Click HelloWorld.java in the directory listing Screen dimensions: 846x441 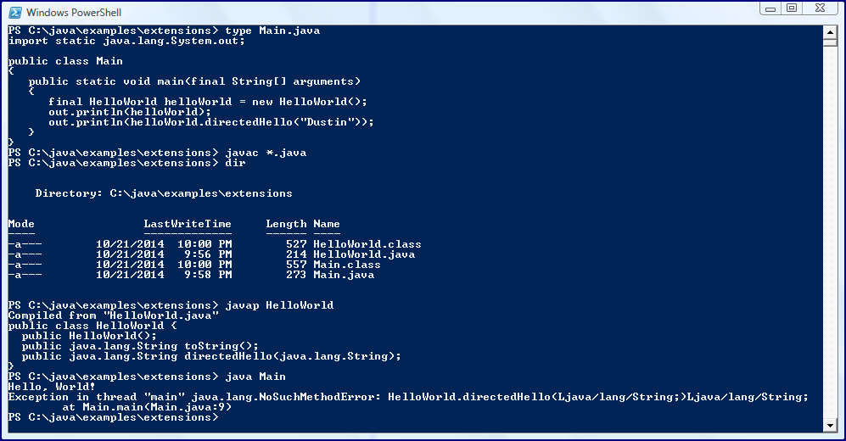click(363, 254)
